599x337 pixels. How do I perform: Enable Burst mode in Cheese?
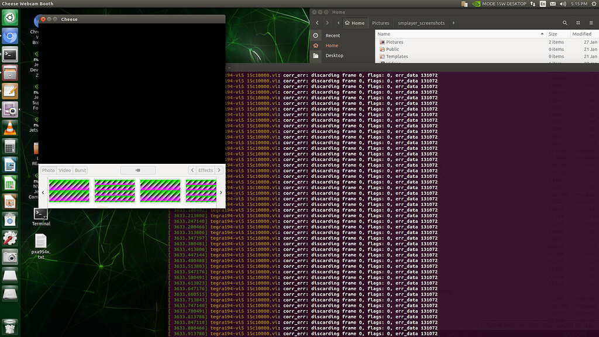[80, 170]
